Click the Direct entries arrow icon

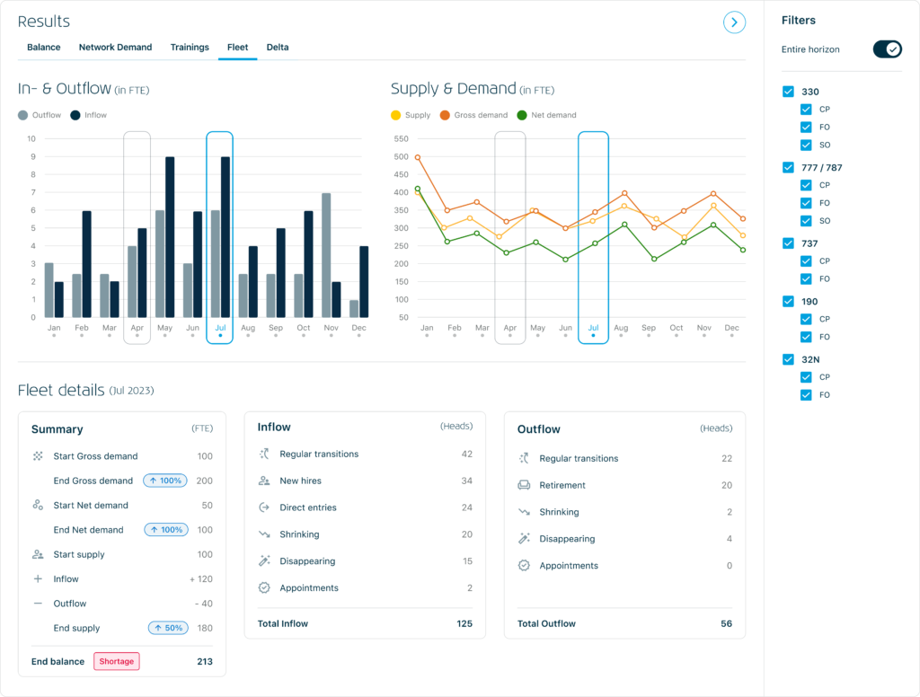pos(264,507)
